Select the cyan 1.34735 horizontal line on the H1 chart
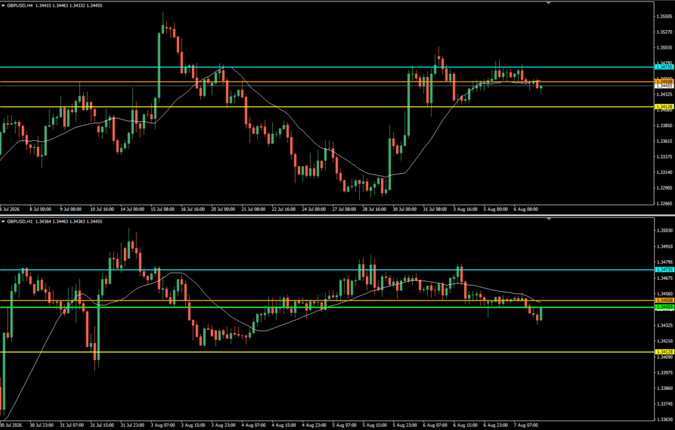The image size is (675, 430). click(x=327, y=269)
